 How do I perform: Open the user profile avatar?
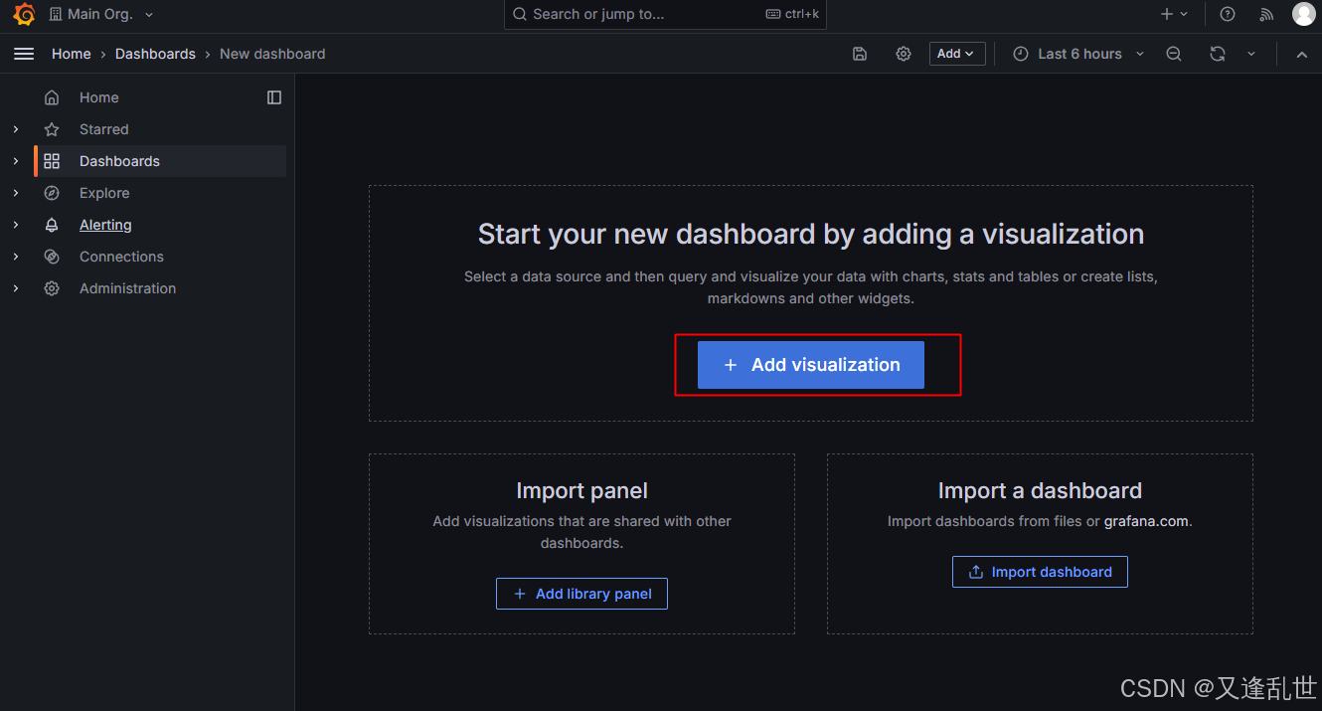click(x=1303, y=14)
